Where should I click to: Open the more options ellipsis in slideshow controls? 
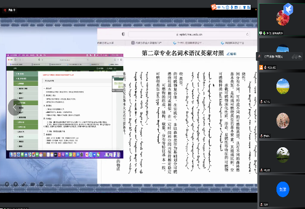(41, 184)
